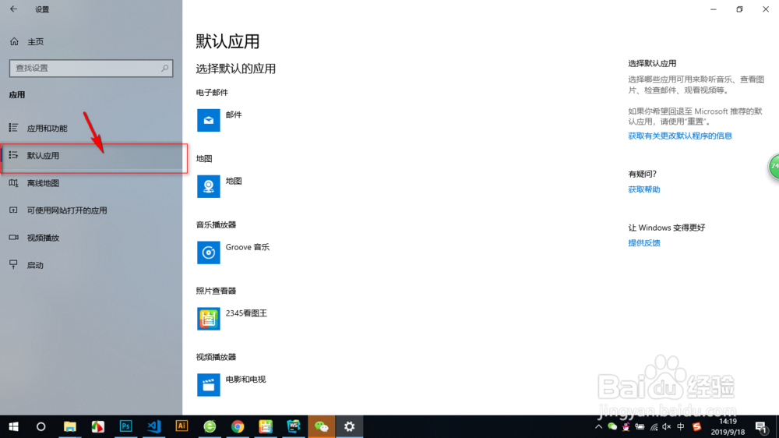
Task: Open the 获取帮助 link
Action: pyautogui.click(x=644, y=189)
